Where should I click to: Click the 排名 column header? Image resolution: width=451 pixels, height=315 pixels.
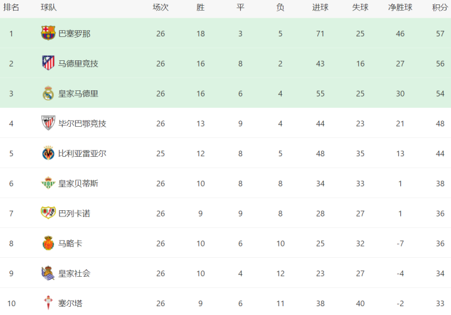click(x=11, y=8)
